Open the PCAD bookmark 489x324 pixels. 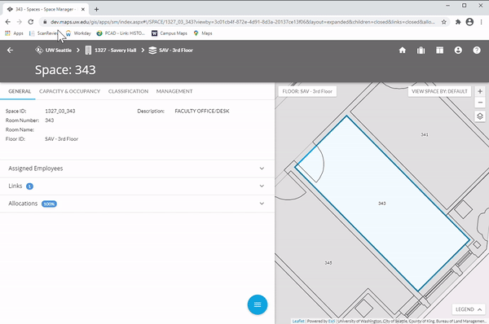121,33
